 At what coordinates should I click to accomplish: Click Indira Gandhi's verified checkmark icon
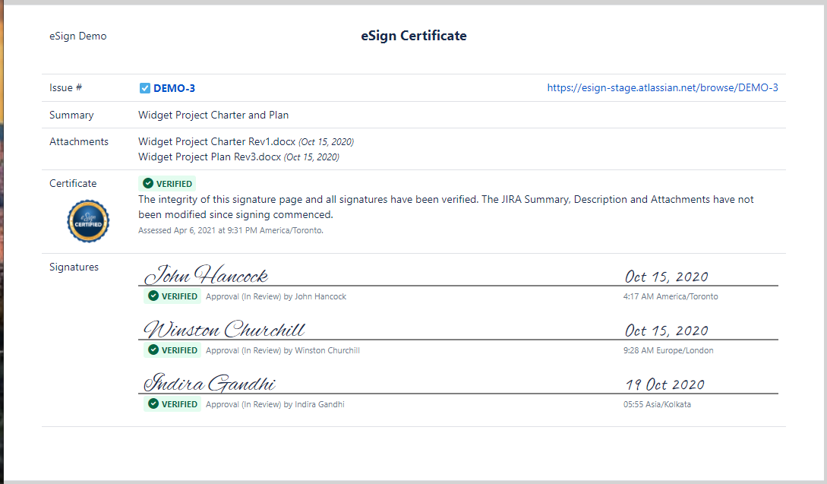click(153, 404)
